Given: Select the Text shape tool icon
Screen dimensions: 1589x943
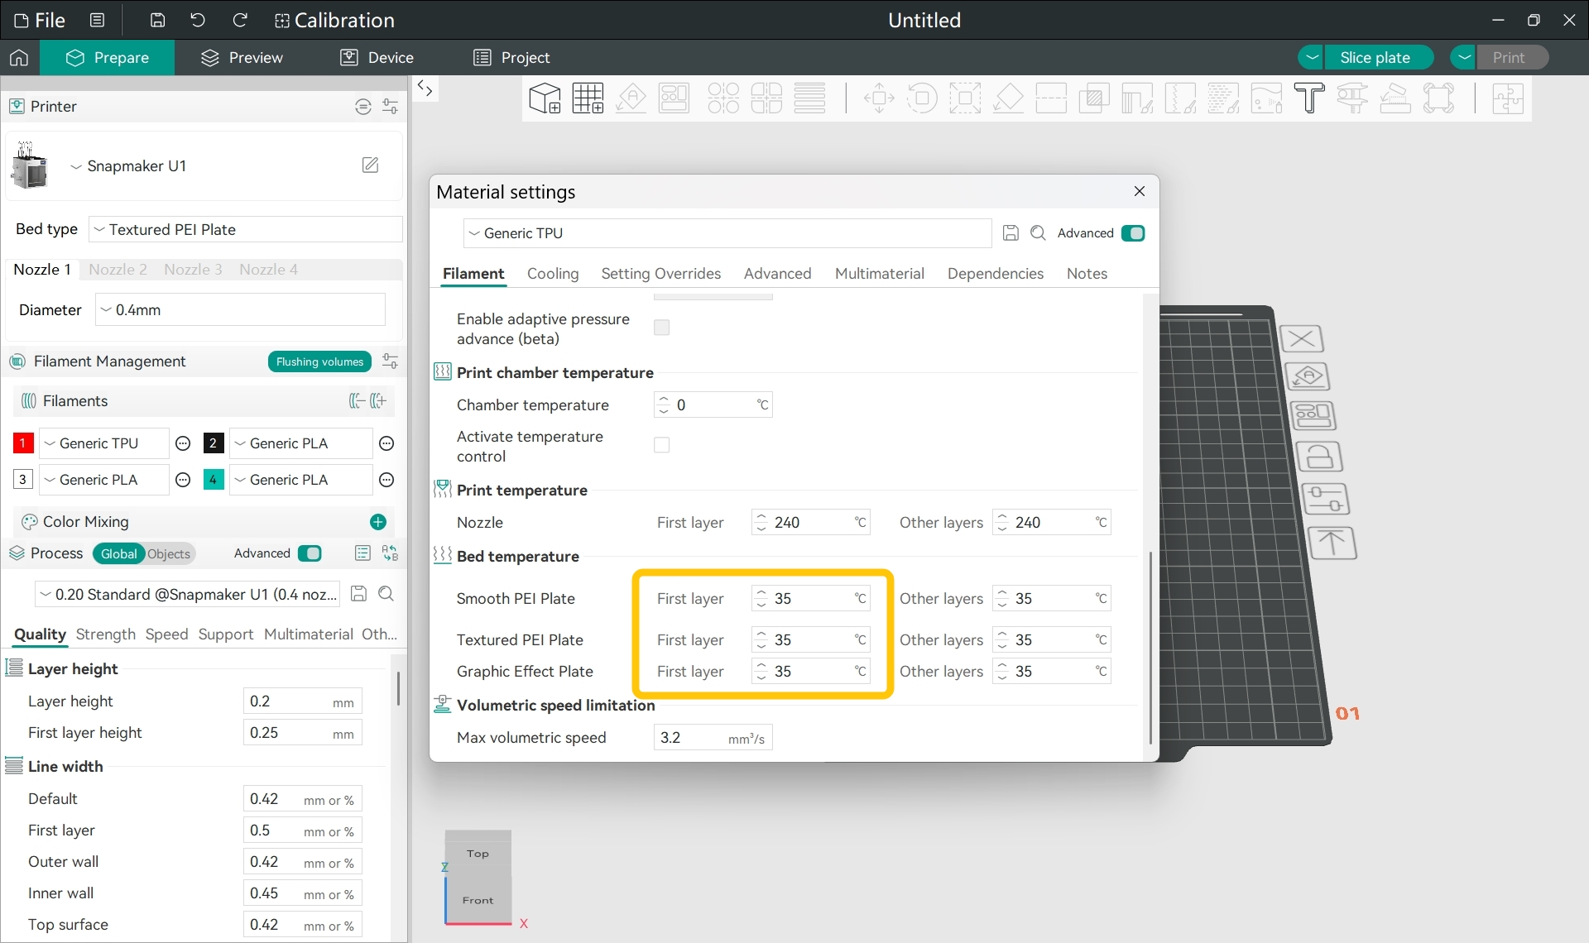Looking at the screenshot, I should coord(1309,98).
